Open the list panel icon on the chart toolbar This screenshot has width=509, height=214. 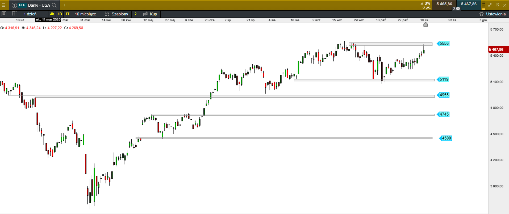coord(4,14)
